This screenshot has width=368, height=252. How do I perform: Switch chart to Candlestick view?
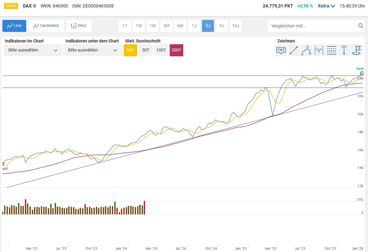pyautogui.click(x=46, y=26)
